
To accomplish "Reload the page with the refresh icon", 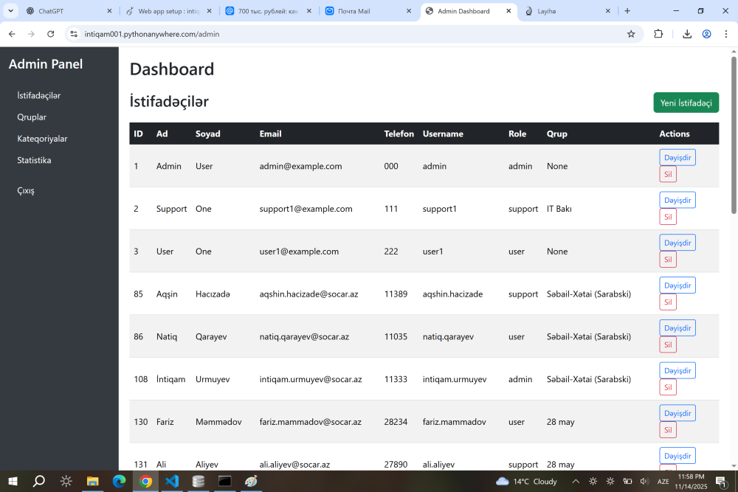I will 51,34.
